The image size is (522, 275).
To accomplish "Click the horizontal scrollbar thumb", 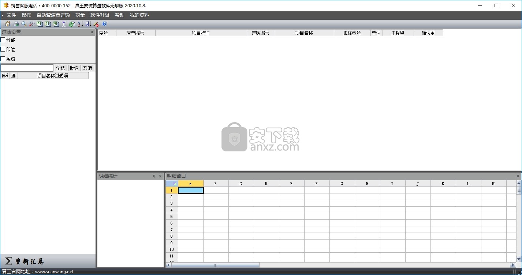I will pos(215,265).
